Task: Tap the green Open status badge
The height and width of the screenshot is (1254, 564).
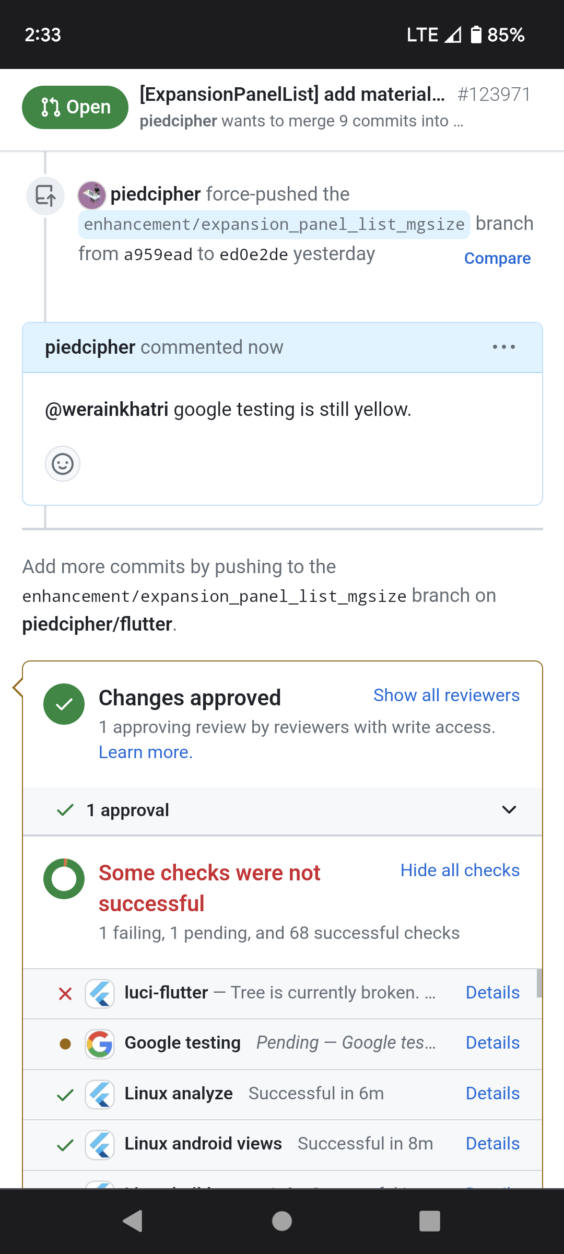Action: coord(75,107)
